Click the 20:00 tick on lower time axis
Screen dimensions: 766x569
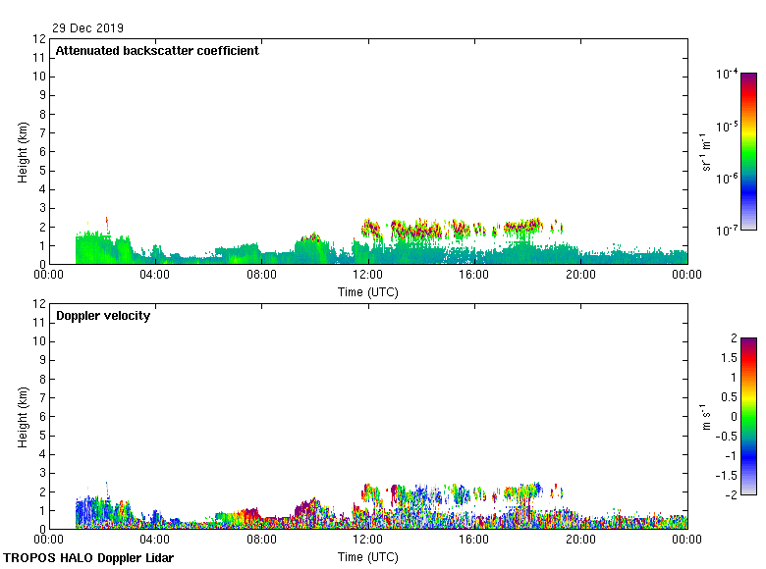click(580, 540)
